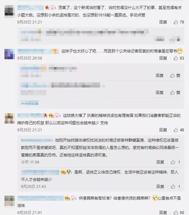Click 赞 on first blurred nested reply
Viewport: 189px width, 215px height.
(x=175, y=76)
